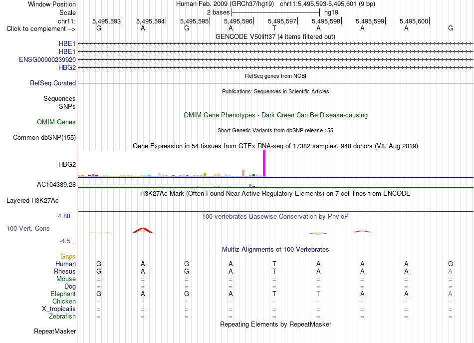Click the Sequences track label

(59, 98)
